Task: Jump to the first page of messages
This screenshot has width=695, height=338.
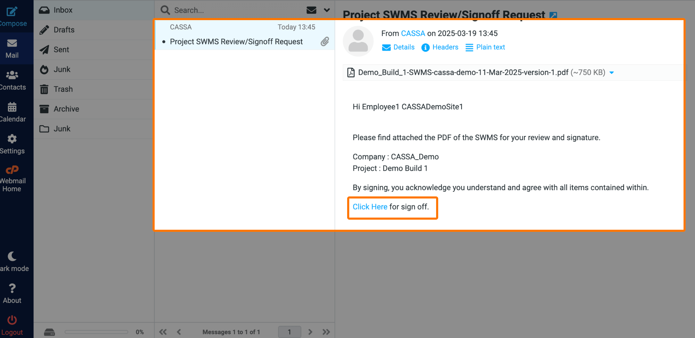Action: pos(163,332)
